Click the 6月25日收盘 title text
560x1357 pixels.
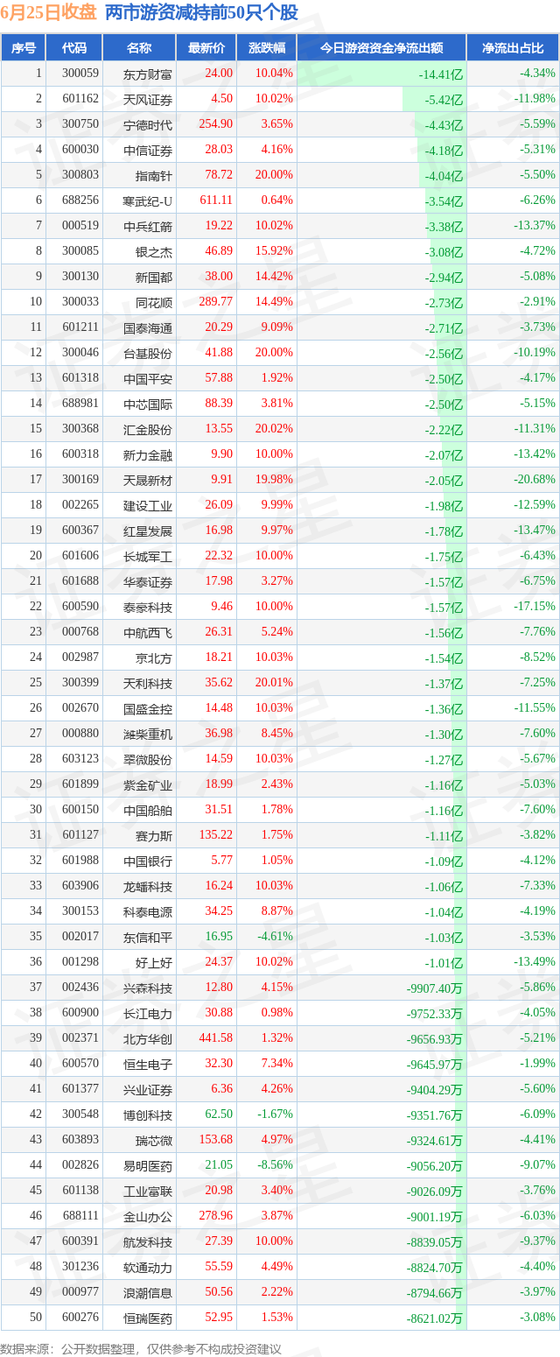[49, 13]
